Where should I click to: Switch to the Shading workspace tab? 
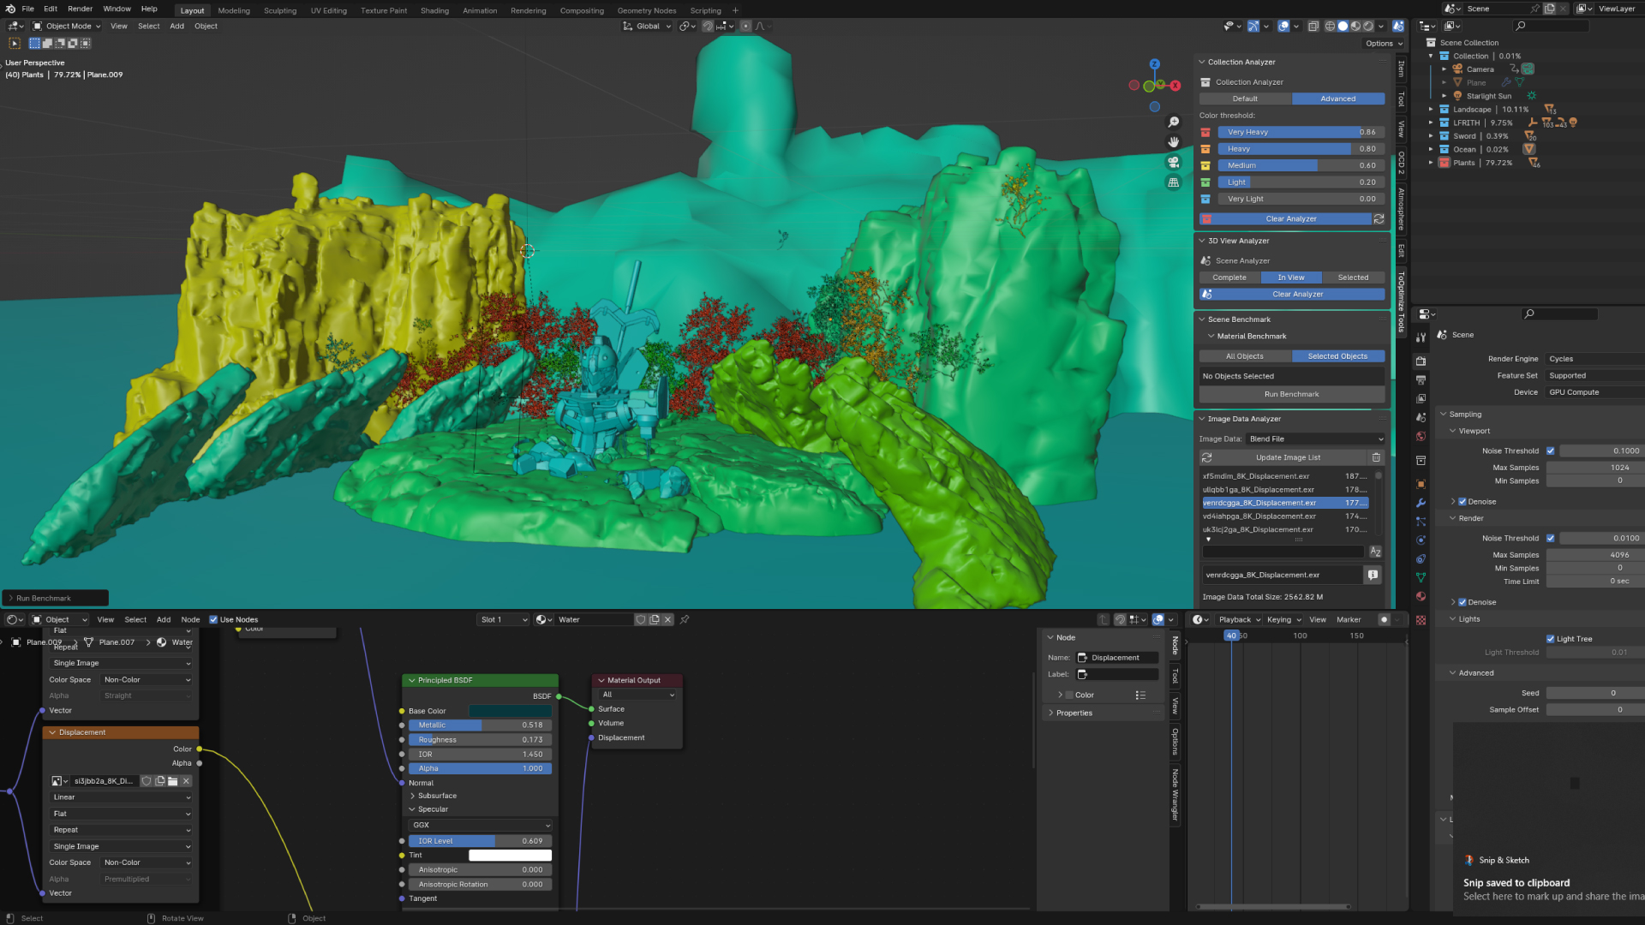pyautogui.click(x=434, y=10)
